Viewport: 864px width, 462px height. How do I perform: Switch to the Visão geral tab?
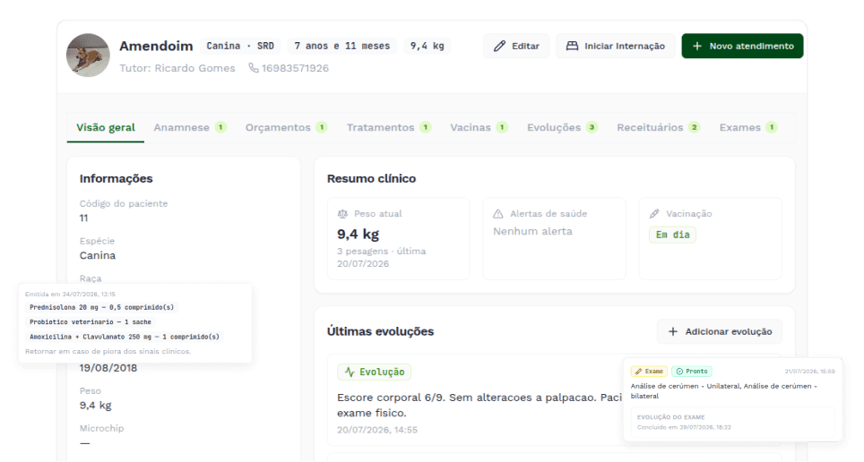[105, 127]
